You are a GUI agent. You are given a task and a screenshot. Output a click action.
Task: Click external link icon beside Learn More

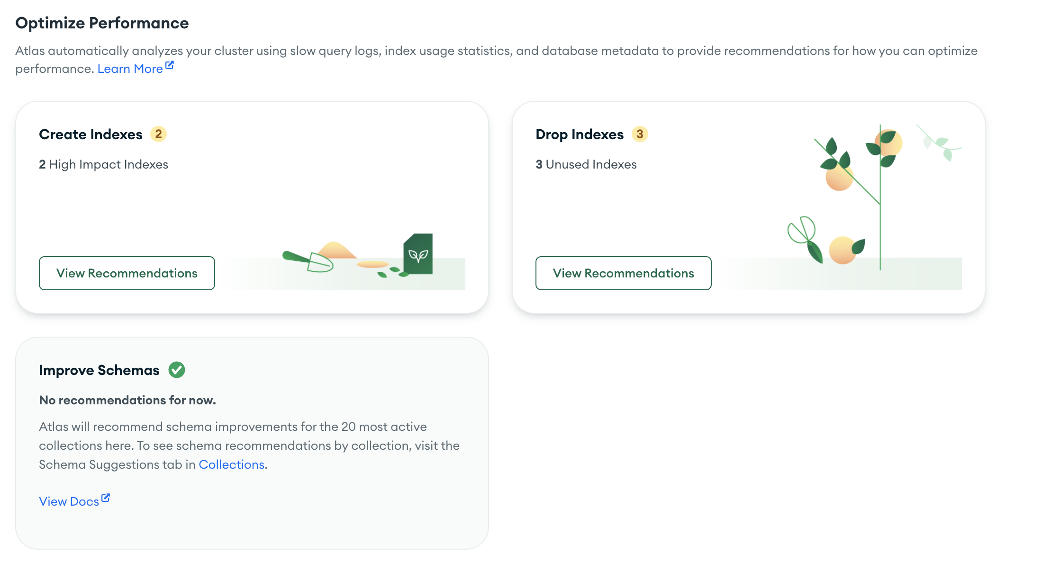170,65
